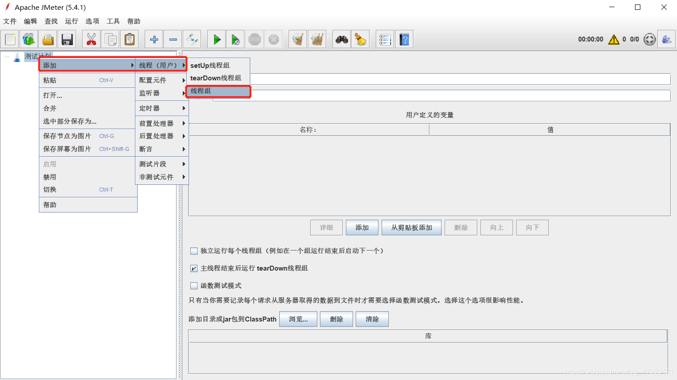Click the 从剪贴板添加 button
Screen dimensions: 677x380
point(412,228)
